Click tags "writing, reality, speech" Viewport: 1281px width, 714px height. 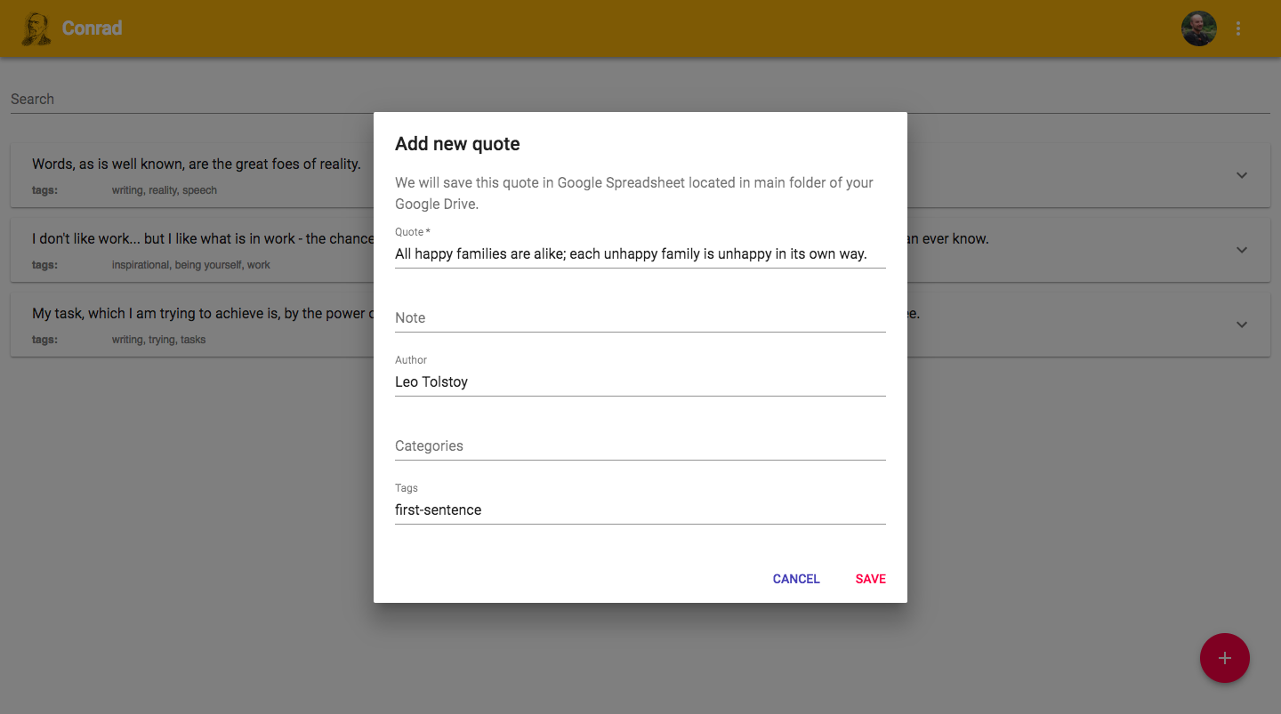(x=165, y=190)
